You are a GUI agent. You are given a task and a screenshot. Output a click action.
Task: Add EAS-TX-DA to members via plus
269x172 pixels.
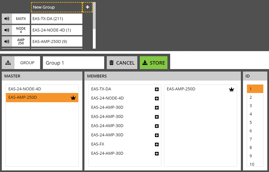pos(157,89)
